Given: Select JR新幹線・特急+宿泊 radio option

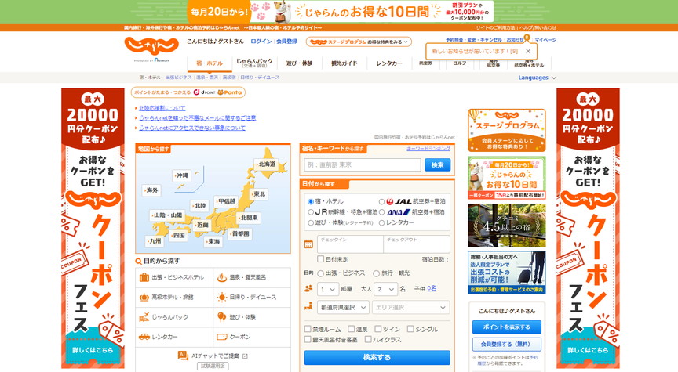Looking at the screenshot, I should click(311, 212).
